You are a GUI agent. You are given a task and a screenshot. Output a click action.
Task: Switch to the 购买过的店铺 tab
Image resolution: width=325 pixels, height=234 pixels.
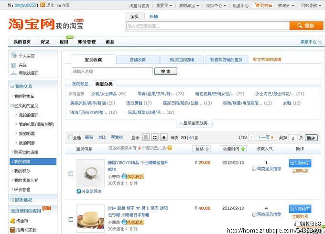(x=182, y=60)
